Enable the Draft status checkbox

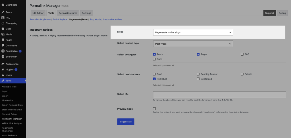point(154,74)
